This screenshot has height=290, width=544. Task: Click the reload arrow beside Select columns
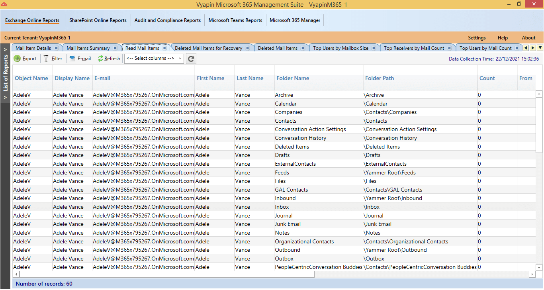(x=191, y=59)
